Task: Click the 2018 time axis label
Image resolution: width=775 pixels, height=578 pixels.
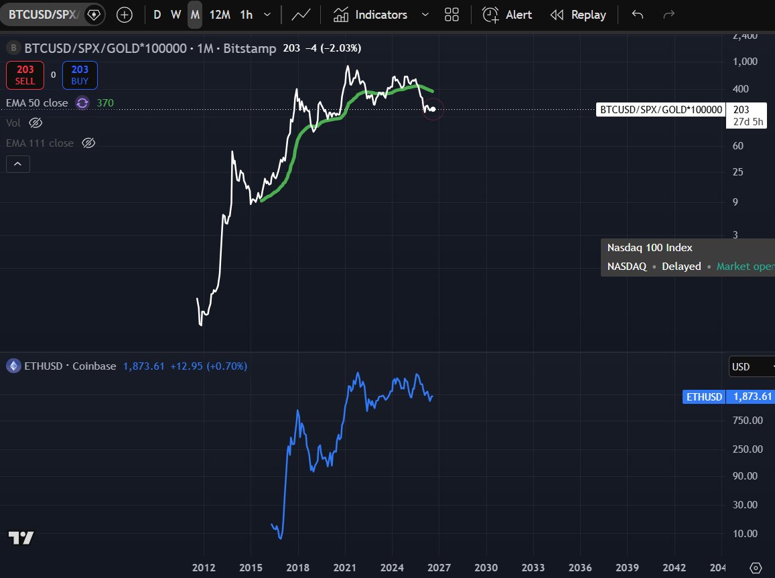Action: [297, 568]
